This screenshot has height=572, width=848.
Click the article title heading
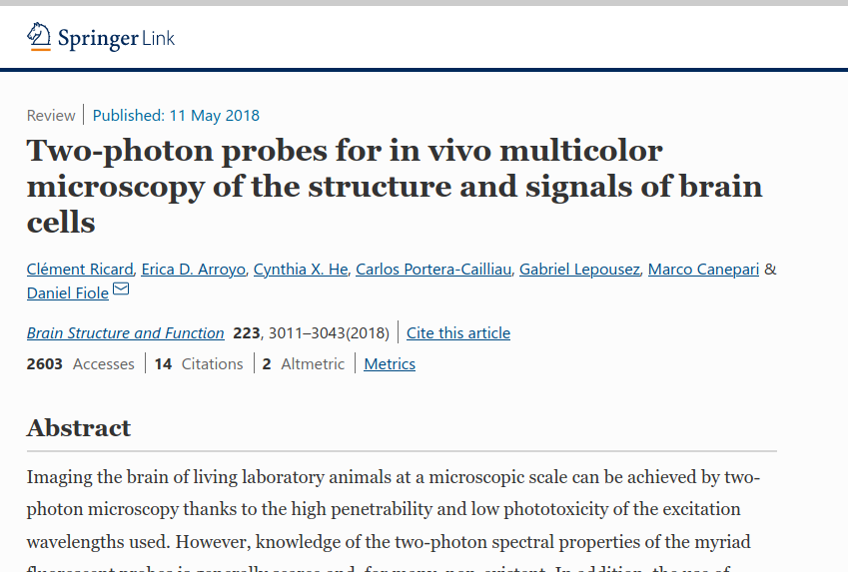pos(395,186)
